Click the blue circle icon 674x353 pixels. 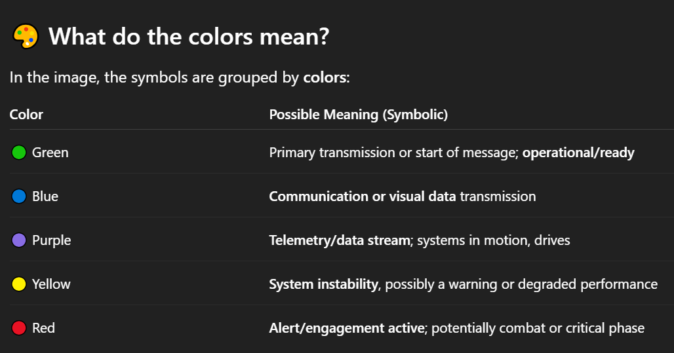click(x=19, y=196)
